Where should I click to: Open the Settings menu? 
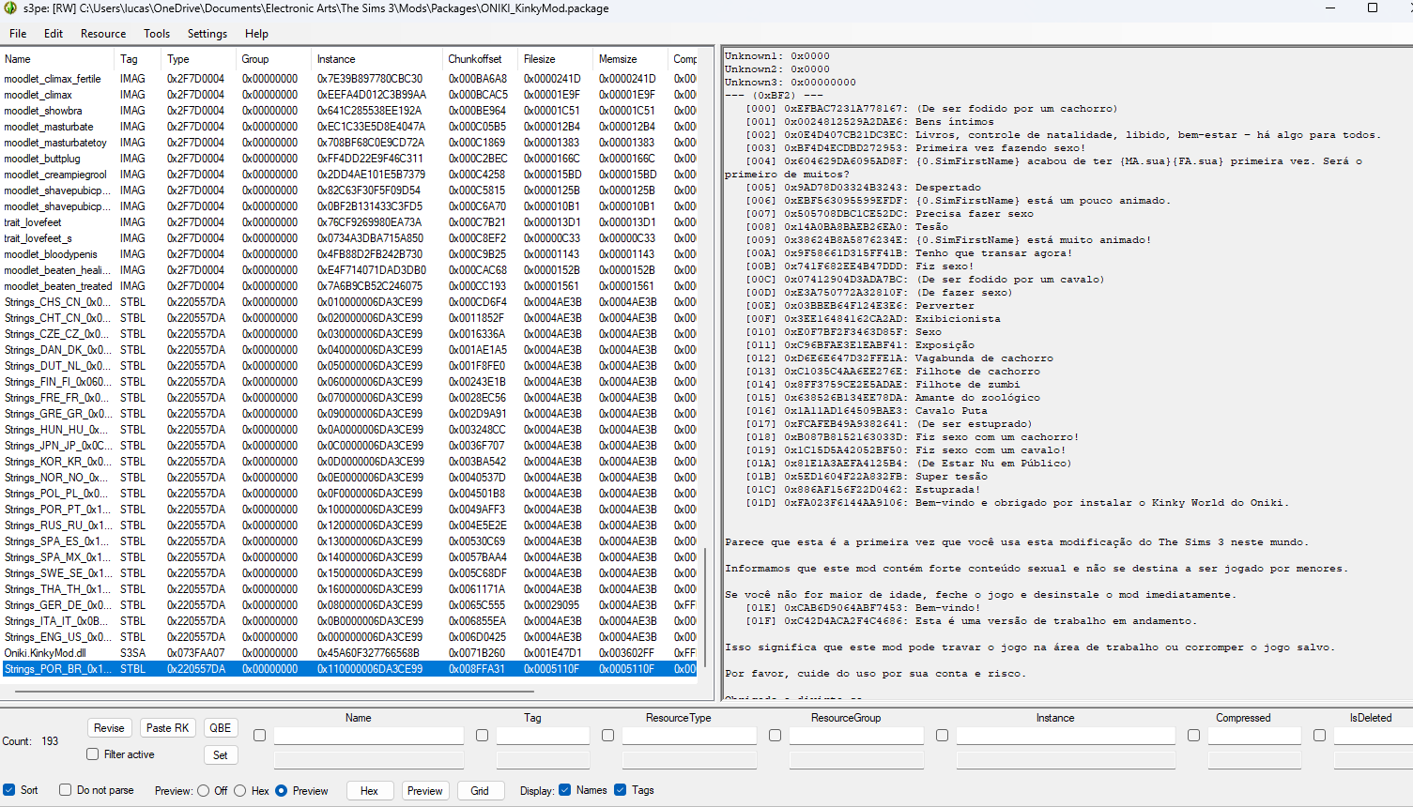pyautogui.click(x=207, y=34)
